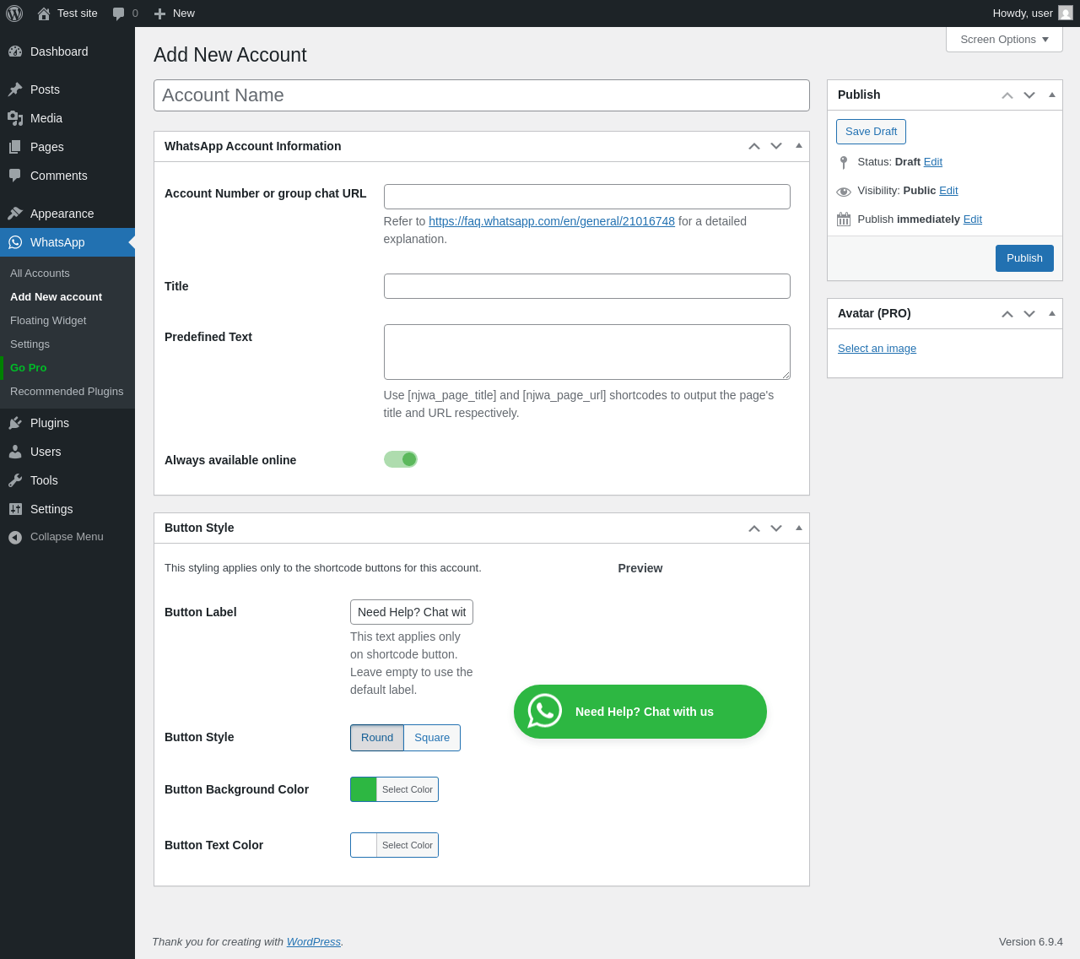The width and height of the screenshot is (1080, 959).
Task: Pick the green Button Background Color swatch
Action: tap(364, 789)
